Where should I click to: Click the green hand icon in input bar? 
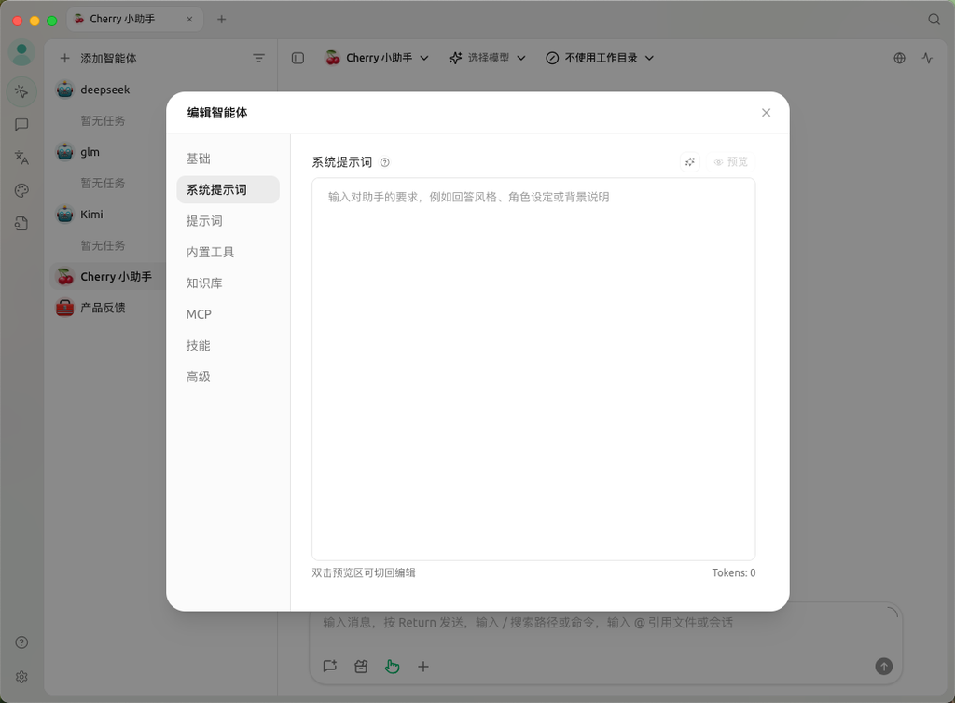click(x=393, y=667)
